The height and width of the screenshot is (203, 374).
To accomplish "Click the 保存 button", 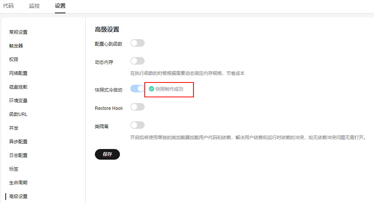I will click(107, 154).
